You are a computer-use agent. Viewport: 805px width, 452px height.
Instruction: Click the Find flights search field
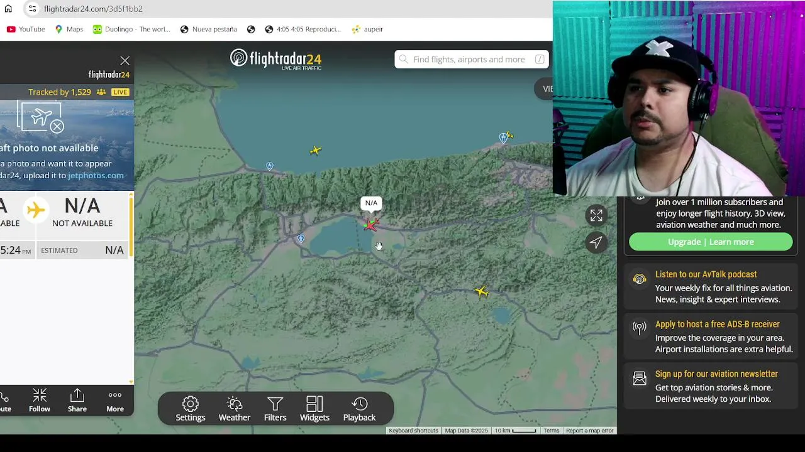tap(472, 59)
